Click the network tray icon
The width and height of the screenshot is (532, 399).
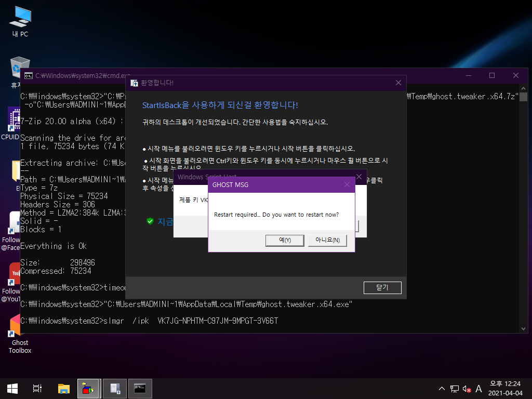pyautogui.click(x=454, y=389)
